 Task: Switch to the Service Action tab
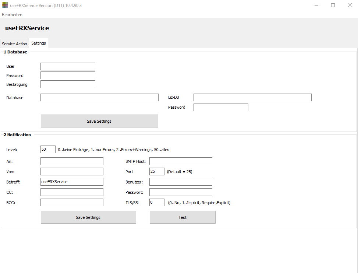pyautogui.click(x=14, y=44)
